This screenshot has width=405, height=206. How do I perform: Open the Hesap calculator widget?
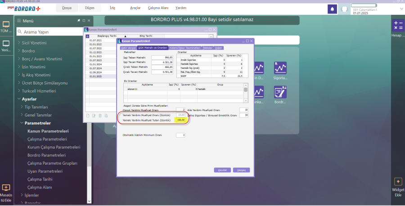(x=398, y=25)
